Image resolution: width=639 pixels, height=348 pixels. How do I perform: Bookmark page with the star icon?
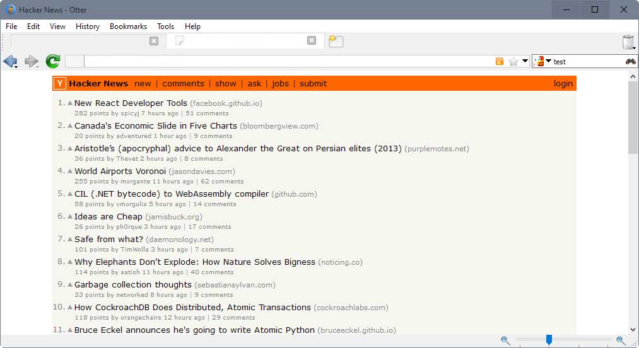(513, 62)
